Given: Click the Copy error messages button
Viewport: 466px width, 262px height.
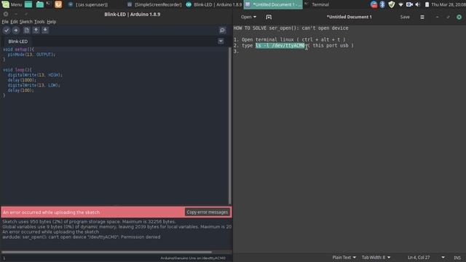Looking at the screenshot, I should pyautogui.click(x=208, y=212).
